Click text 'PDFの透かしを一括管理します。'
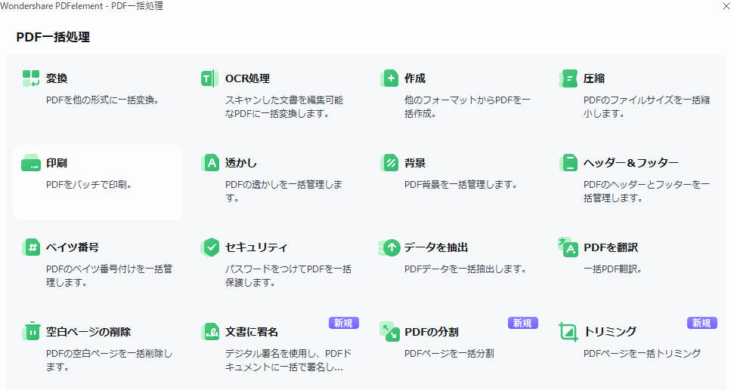Image resolution: width=734 pixels, height=390 pixels. coord(283,192)
